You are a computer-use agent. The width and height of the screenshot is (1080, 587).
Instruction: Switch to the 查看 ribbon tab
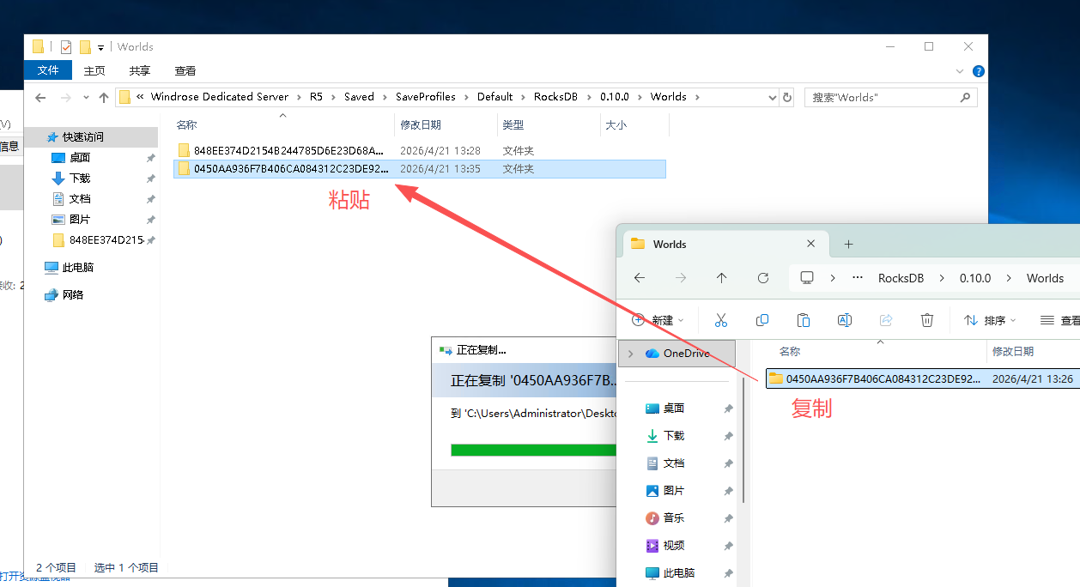(185, 70)
